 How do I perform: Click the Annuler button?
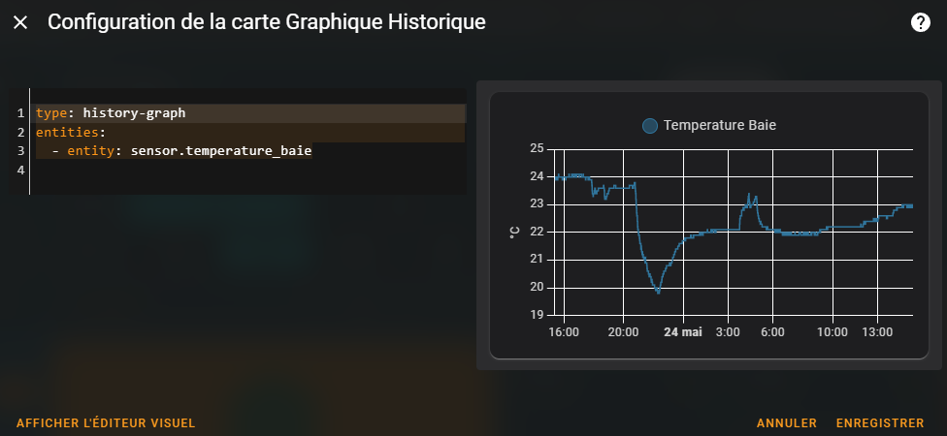pos(786,423)
